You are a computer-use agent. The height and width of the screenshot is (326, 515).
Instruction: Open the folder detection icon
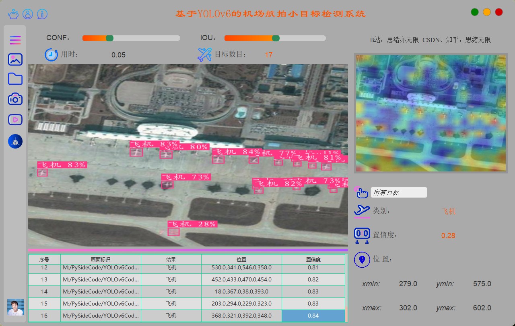(15, 79)
